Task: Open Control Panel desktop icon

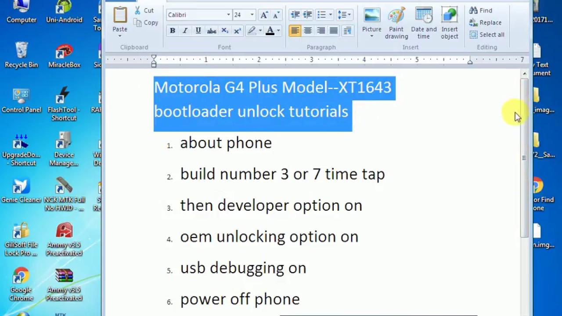Action: coord(21,101)
